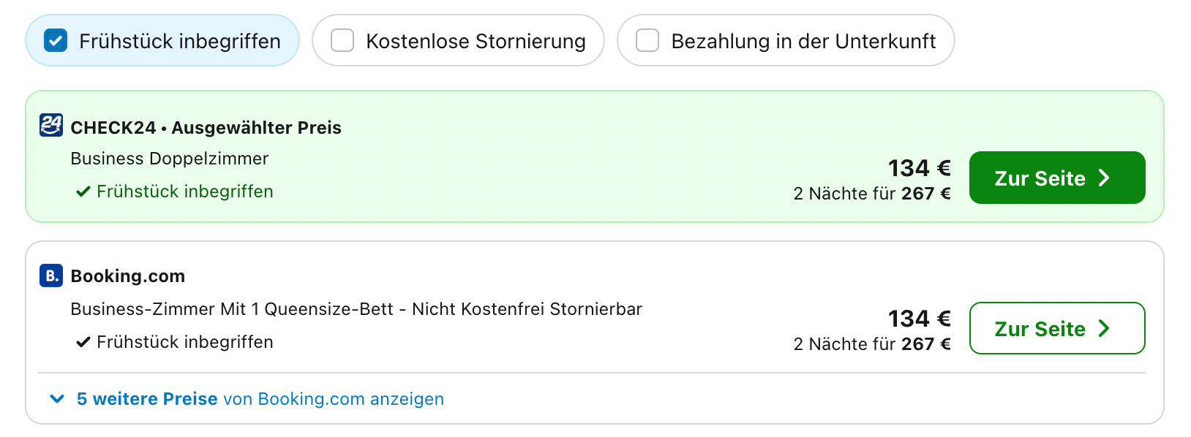Image resolution: width=1191 pixels, height=437 pixels.
Task: Click the green checkmark next to Frühstück inbegriffen
Action: 82,191
